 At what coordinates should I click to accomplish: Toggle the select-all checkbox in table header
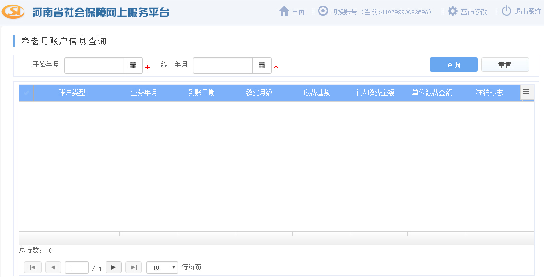tap(26, 93)
